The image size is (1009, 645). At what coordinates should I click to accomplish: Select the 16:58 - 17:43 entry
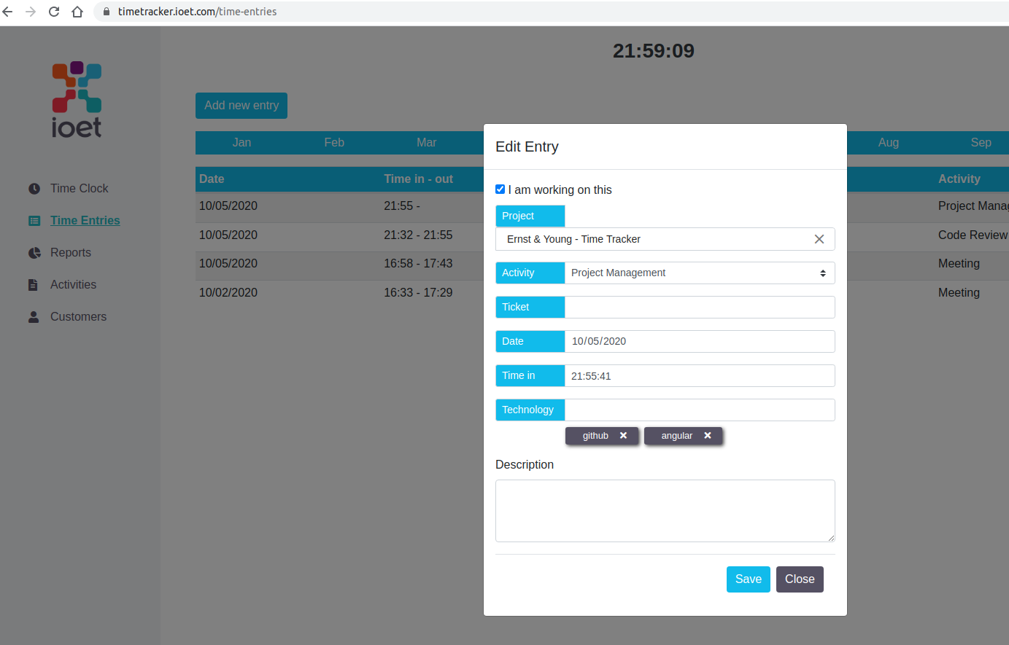tap(418, 264)
